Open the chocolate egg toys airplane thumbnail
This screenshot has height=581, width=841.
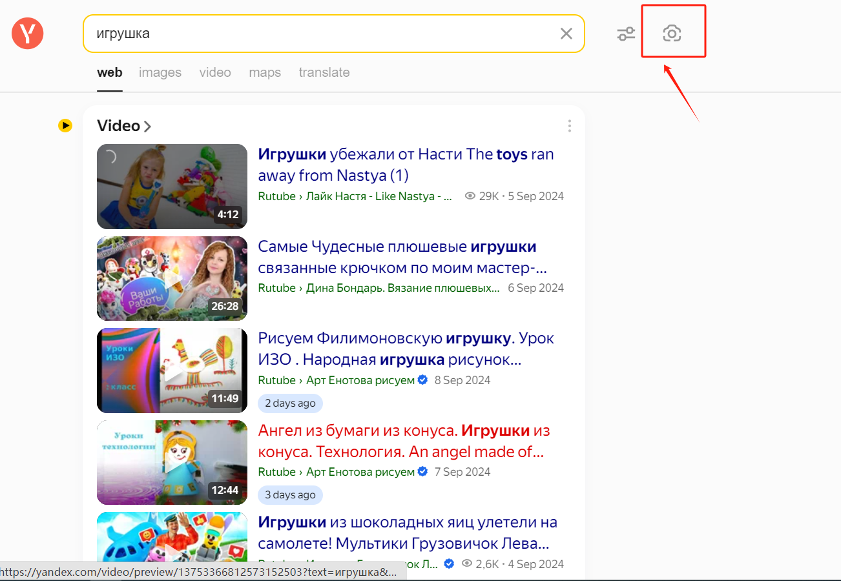172,545
